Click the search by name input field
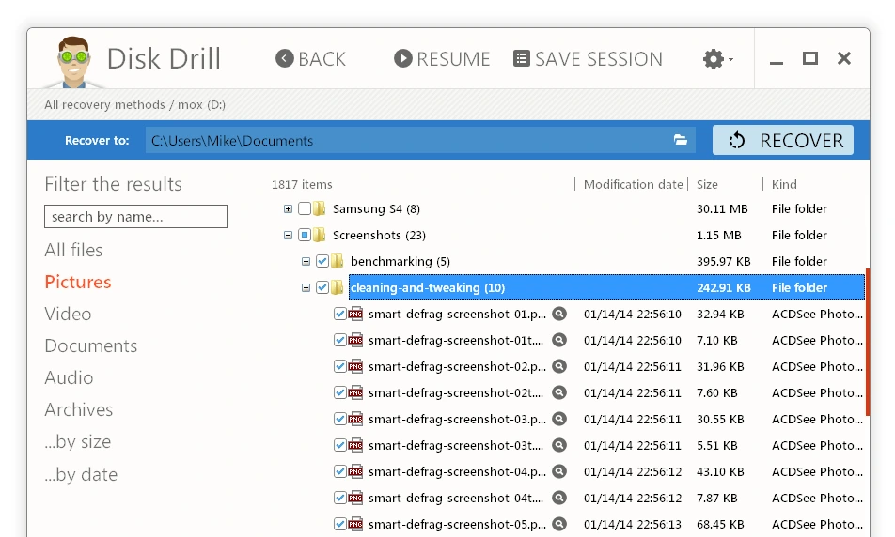895x537 pixels. click(135, 217)
